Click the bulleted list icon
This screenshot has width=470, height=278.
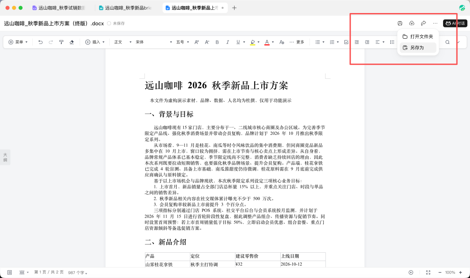(318, 42)
